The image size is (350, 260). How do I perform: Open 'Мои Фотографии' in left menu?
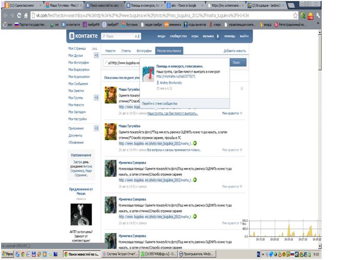[x=79, y=62]
